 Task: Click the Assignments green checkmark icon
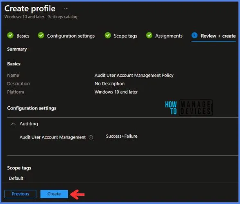[x=149, y=35]
